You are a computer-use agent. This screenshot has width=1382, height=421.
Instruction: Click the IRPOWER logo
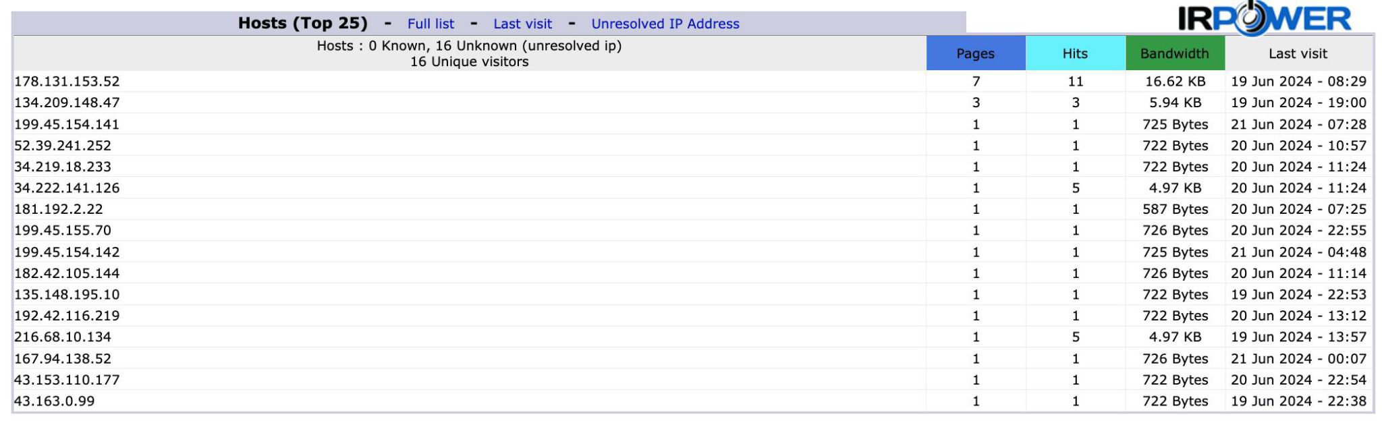[x=1264, y=18]
